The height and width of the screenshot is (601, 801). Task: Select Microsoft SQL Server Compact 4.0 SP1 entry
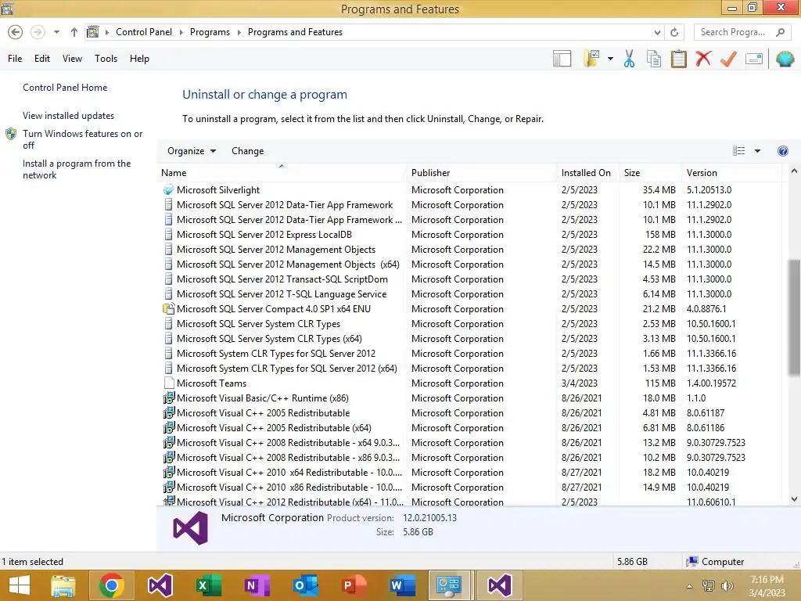(x=470, y=308)
